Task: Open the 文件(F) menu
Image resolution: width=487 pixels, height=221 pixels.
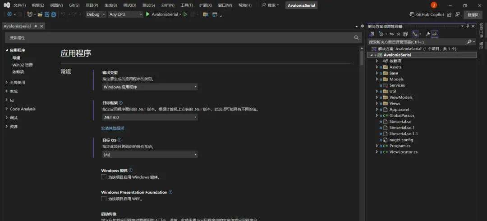Action: click(19, 5)
